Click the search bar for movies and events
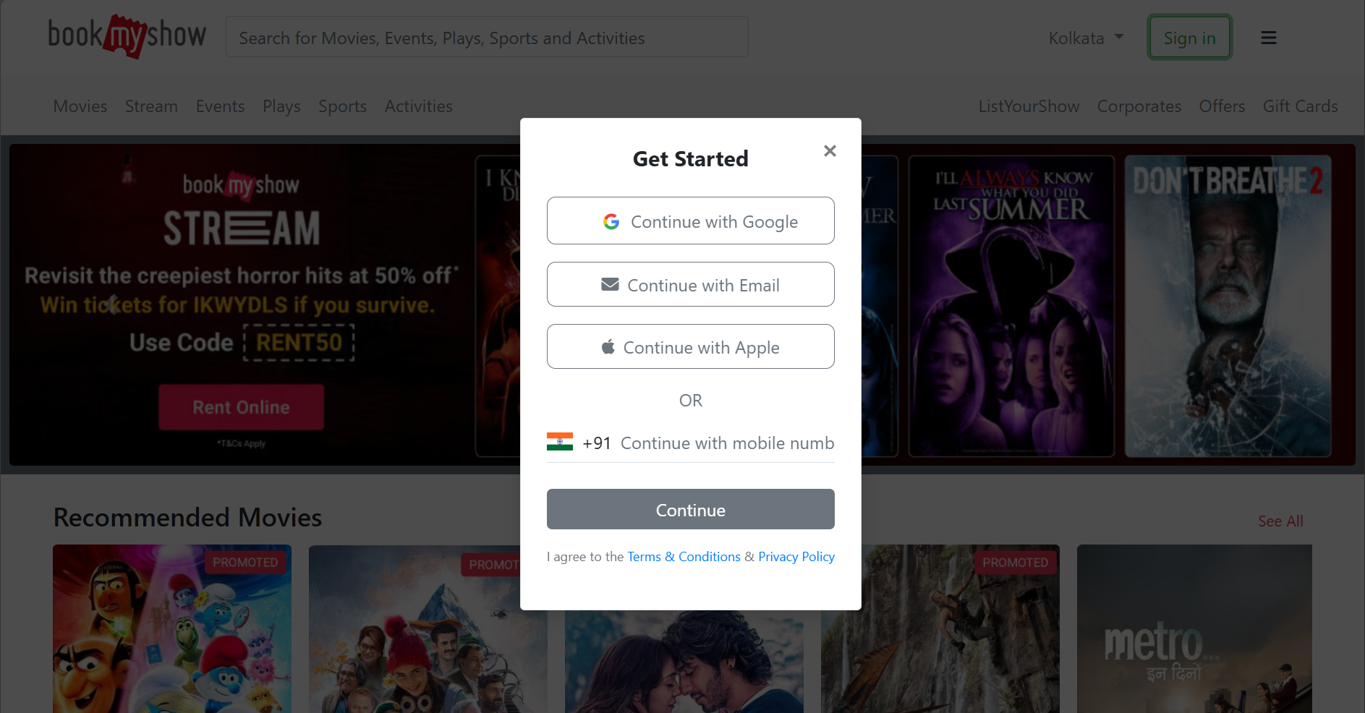 (487, 38)
